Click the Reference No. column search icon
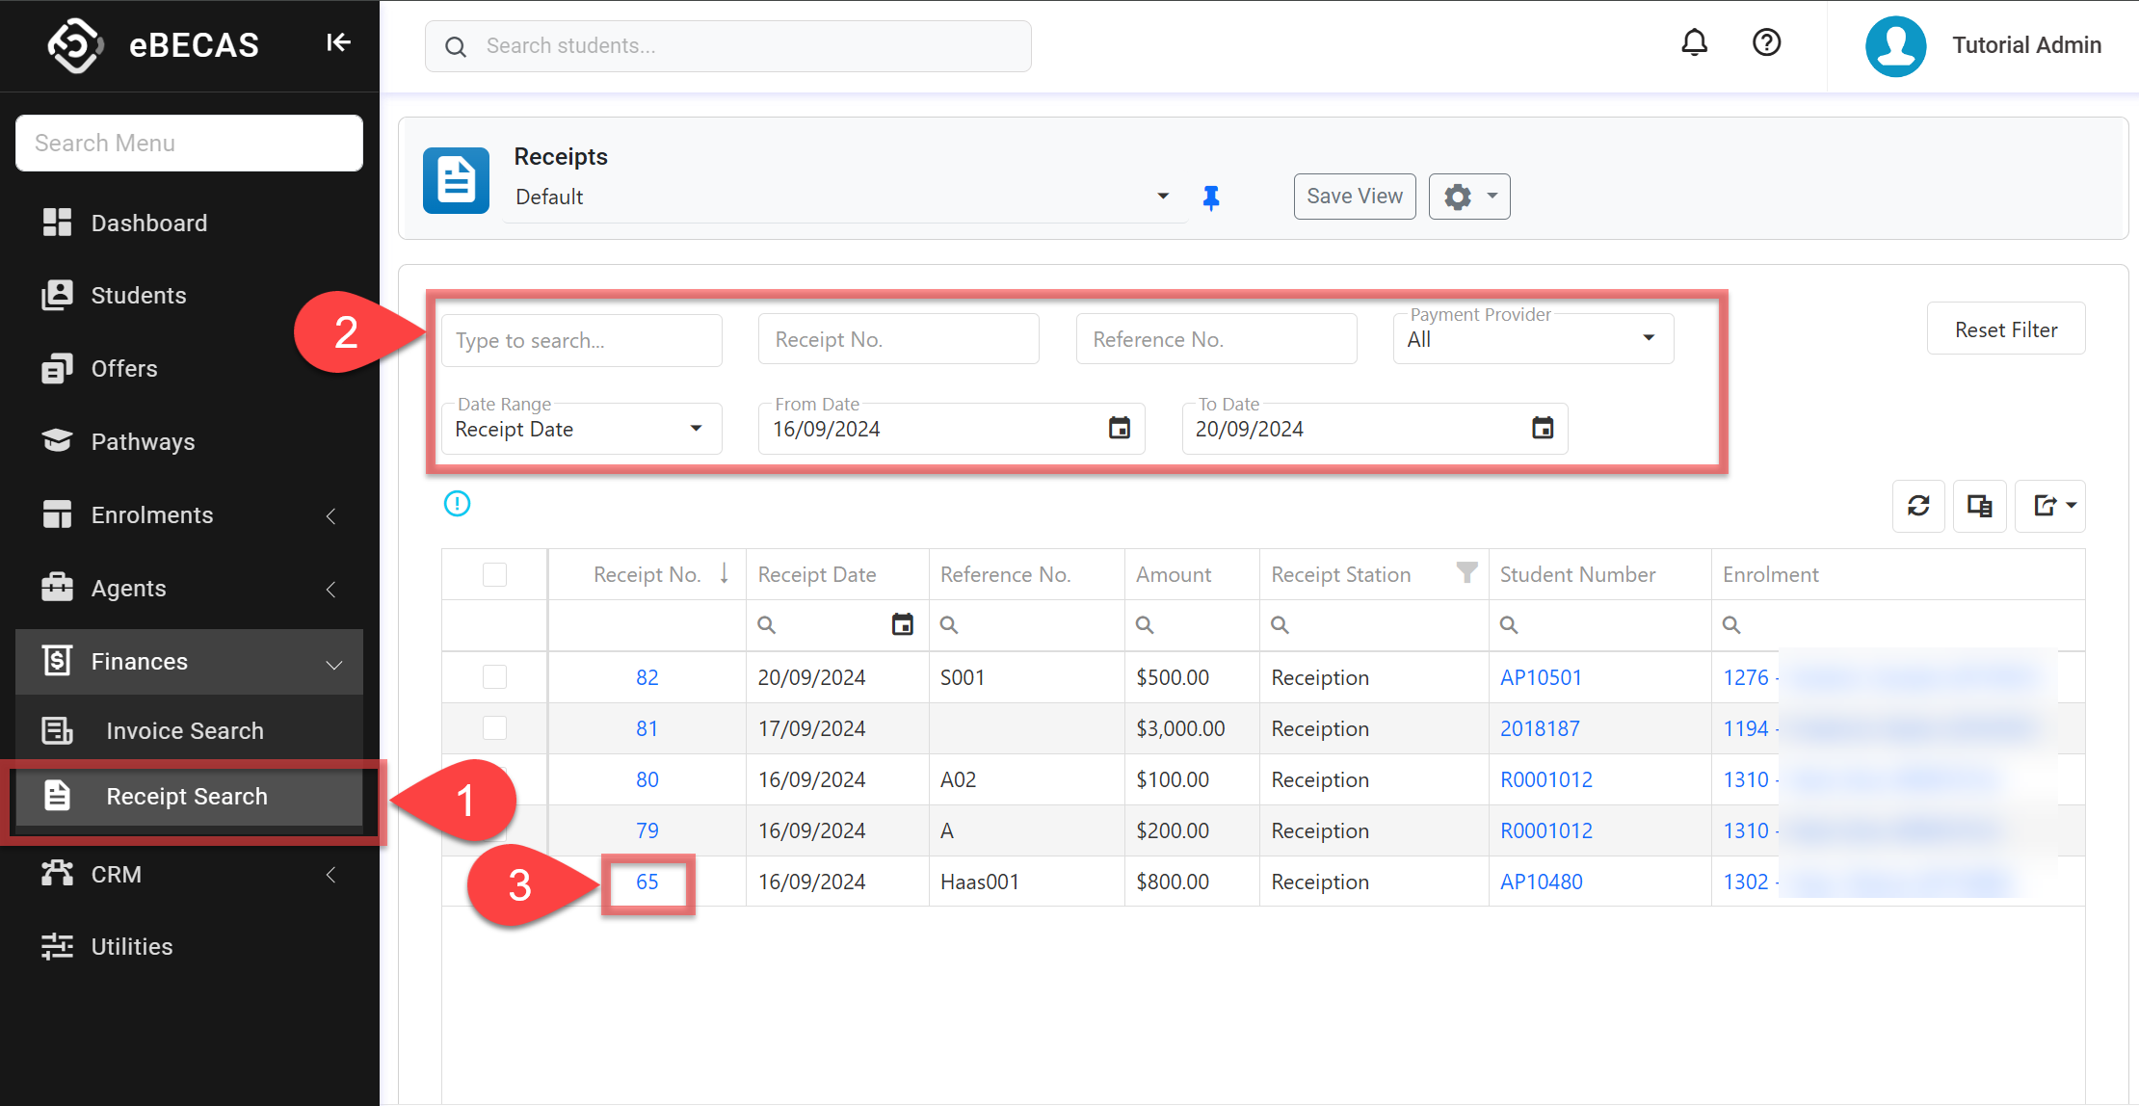 (949, 625)
